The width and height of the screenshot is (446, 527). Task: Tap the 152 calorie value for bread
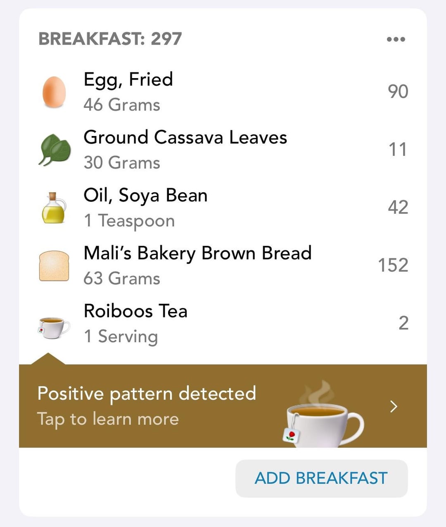pos(393,265)
